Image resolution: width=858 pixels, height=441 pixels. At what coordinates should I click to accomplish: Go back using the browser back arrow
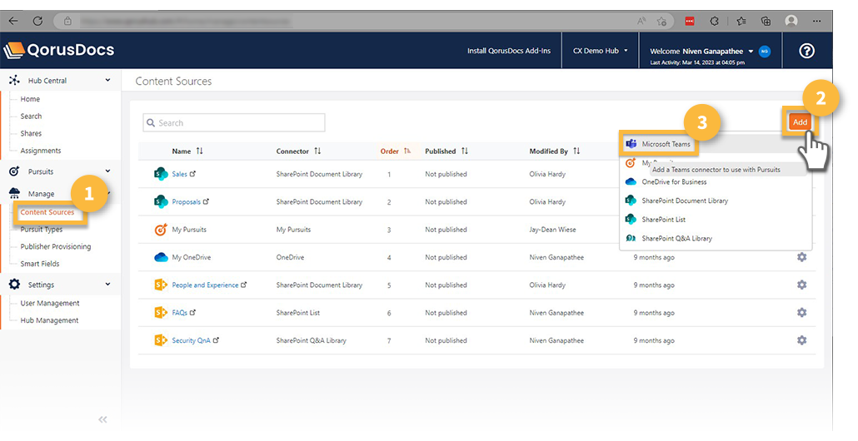point(13,21)
